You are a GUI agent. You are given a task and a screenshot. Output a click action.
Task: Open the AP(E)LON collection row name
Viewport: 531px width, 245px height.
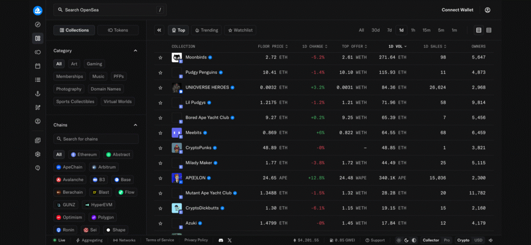click(195, 178)
